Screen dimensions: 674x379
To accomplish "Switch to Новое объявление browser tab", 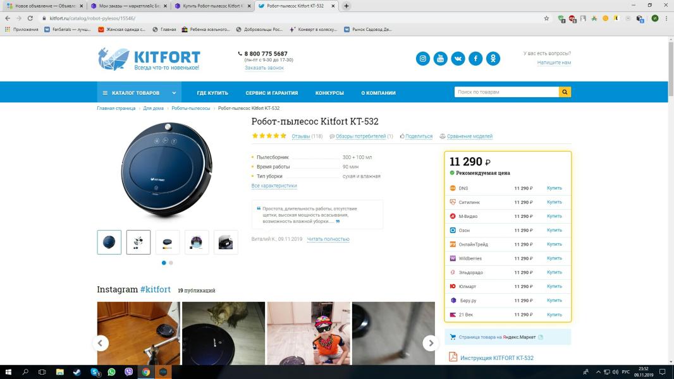I will pos(44,6).
